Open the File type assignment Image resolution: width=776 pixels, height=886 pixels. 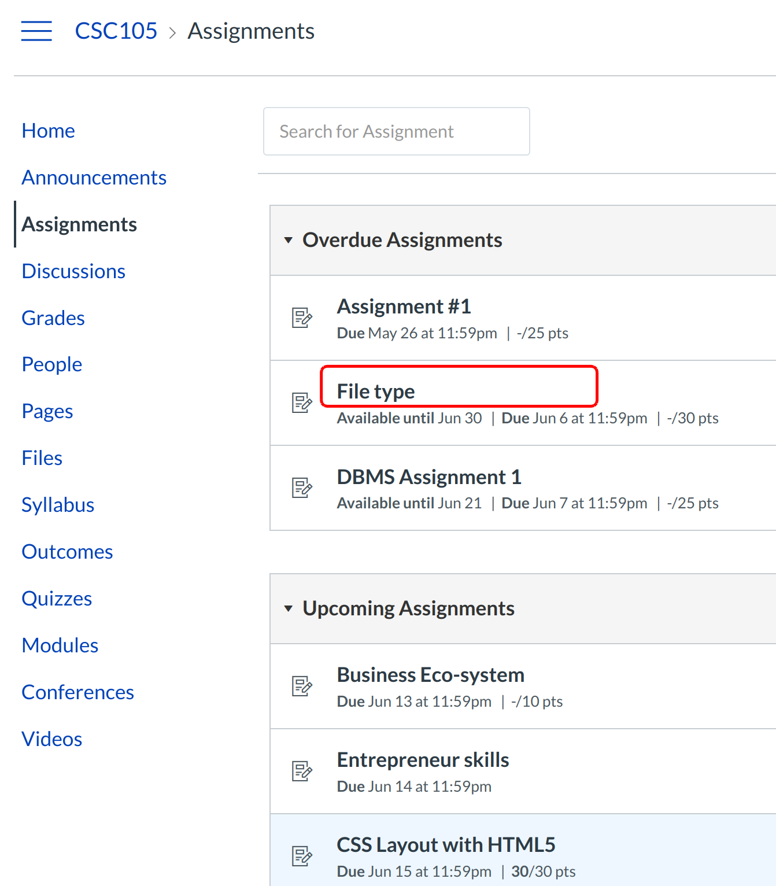pyautogui.click(x=376, y=392)
